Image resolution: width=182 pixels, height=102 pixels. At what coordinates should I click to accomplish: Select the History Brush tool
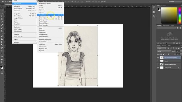click(2, 33)
